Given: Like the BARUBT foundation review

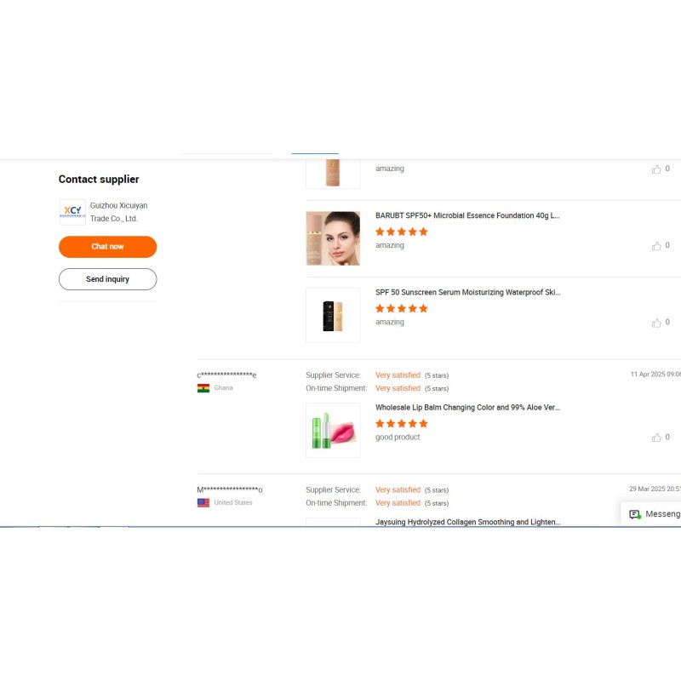Looking at the screenshot, I should [x=655, y=246].
